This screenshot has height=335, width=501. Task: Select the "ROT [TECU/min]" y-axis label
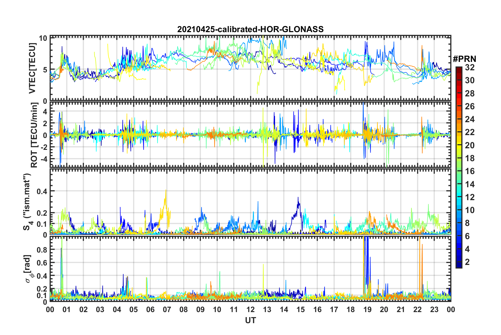pyautogui.click(x=34, y=135)
